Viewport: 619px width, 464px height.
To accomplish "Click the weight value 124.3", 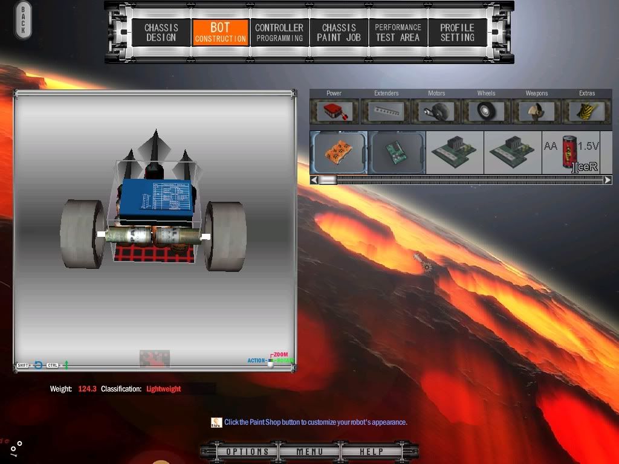I will tap(87, 389).
